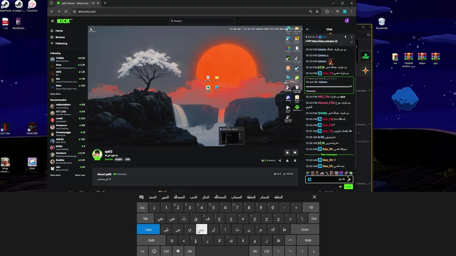The image size is (456, 256).
Task: Click the Fn key on the on-screen keyboard
Action: click(142, 251)
